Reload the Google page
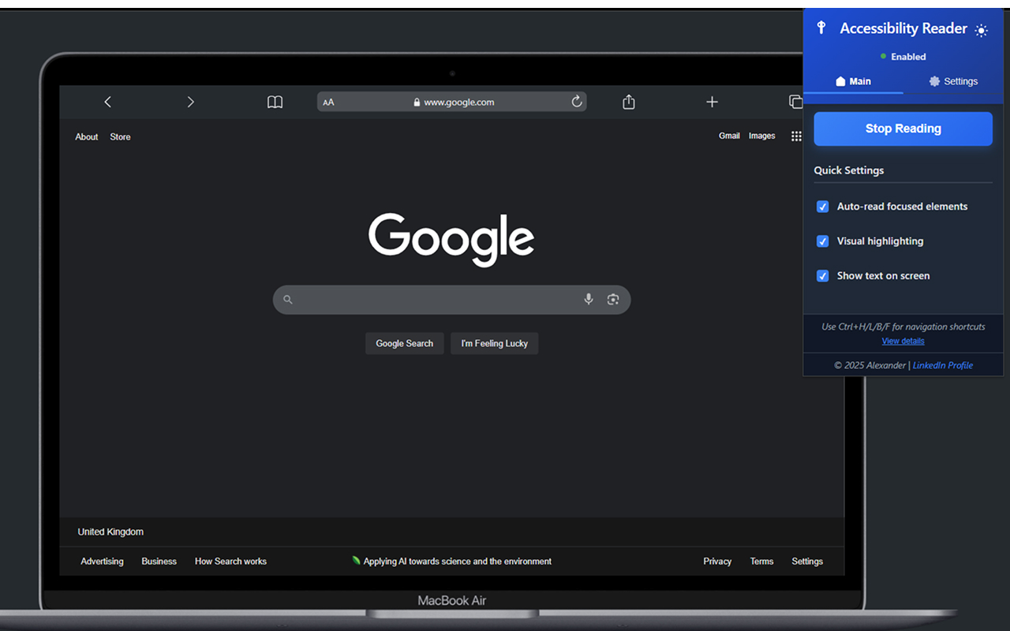Screen dimensions: 1010x631 pyautogui.click(x=577, y=102)
